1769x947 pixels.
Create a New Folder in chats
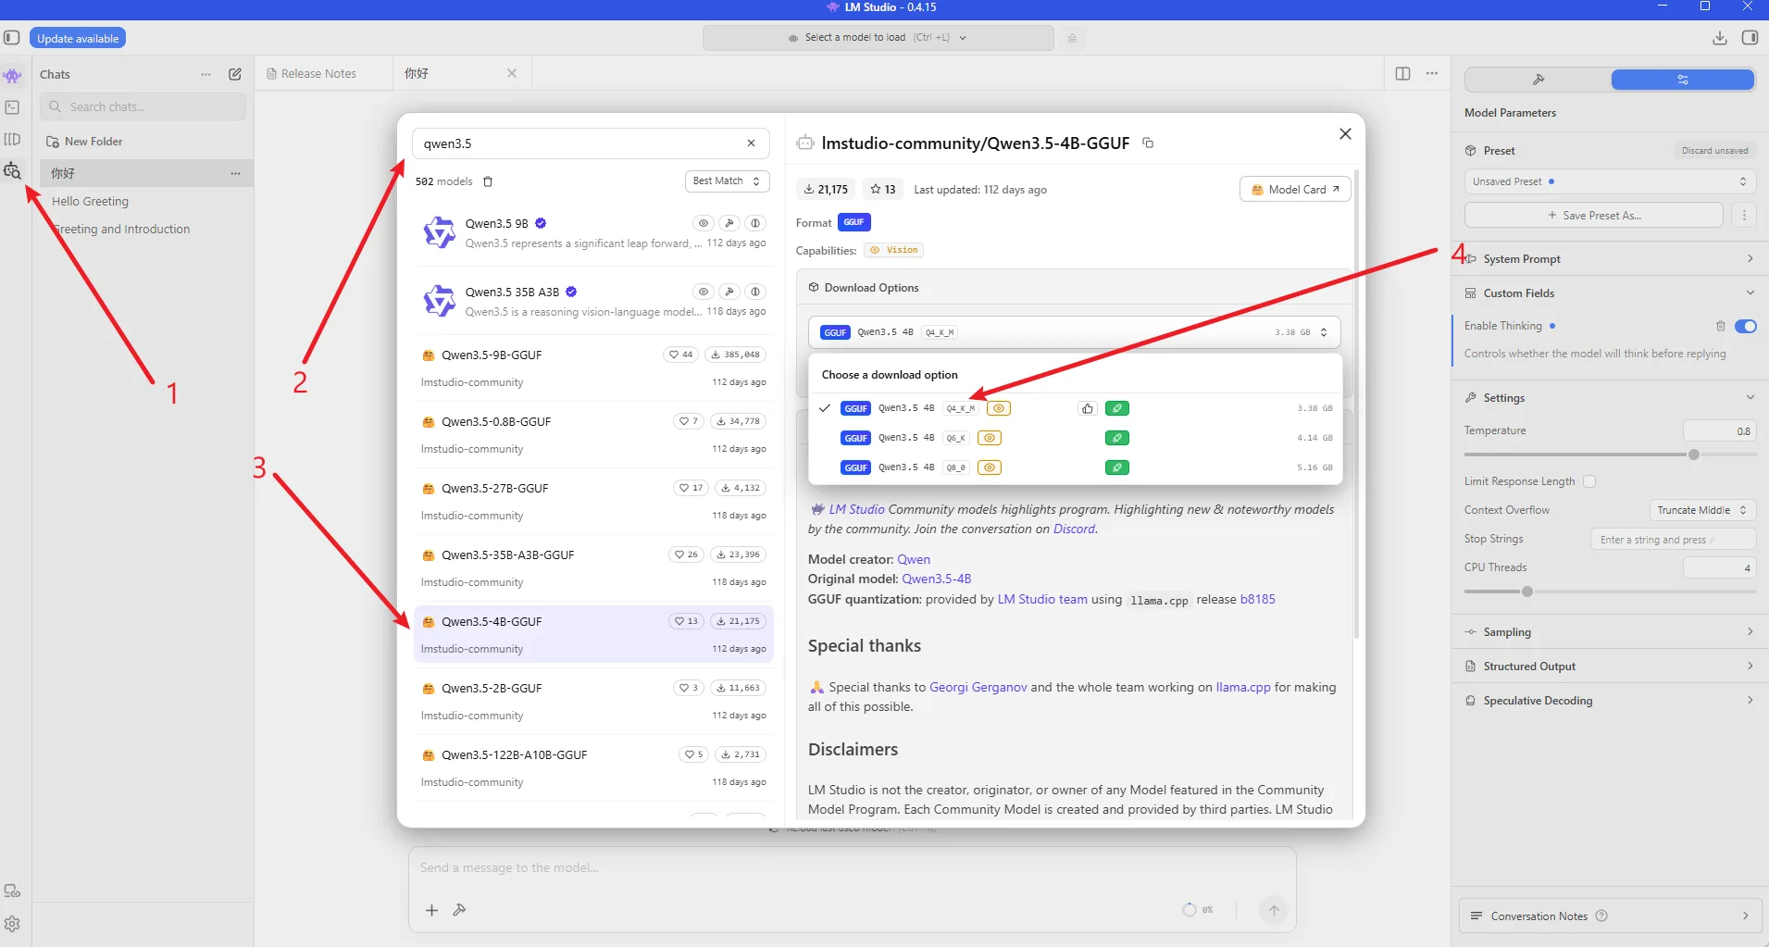coord(84,142)
